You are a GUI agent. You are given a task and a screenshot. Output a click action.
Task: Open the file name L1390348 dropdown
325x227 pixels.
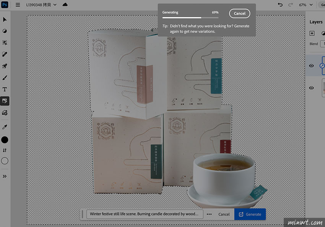(x=41, y=5)
